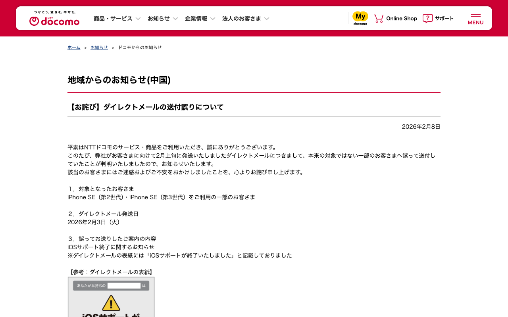Click the Online Shop cart icon
Screen dimensions: 508x317
(379, 18)
